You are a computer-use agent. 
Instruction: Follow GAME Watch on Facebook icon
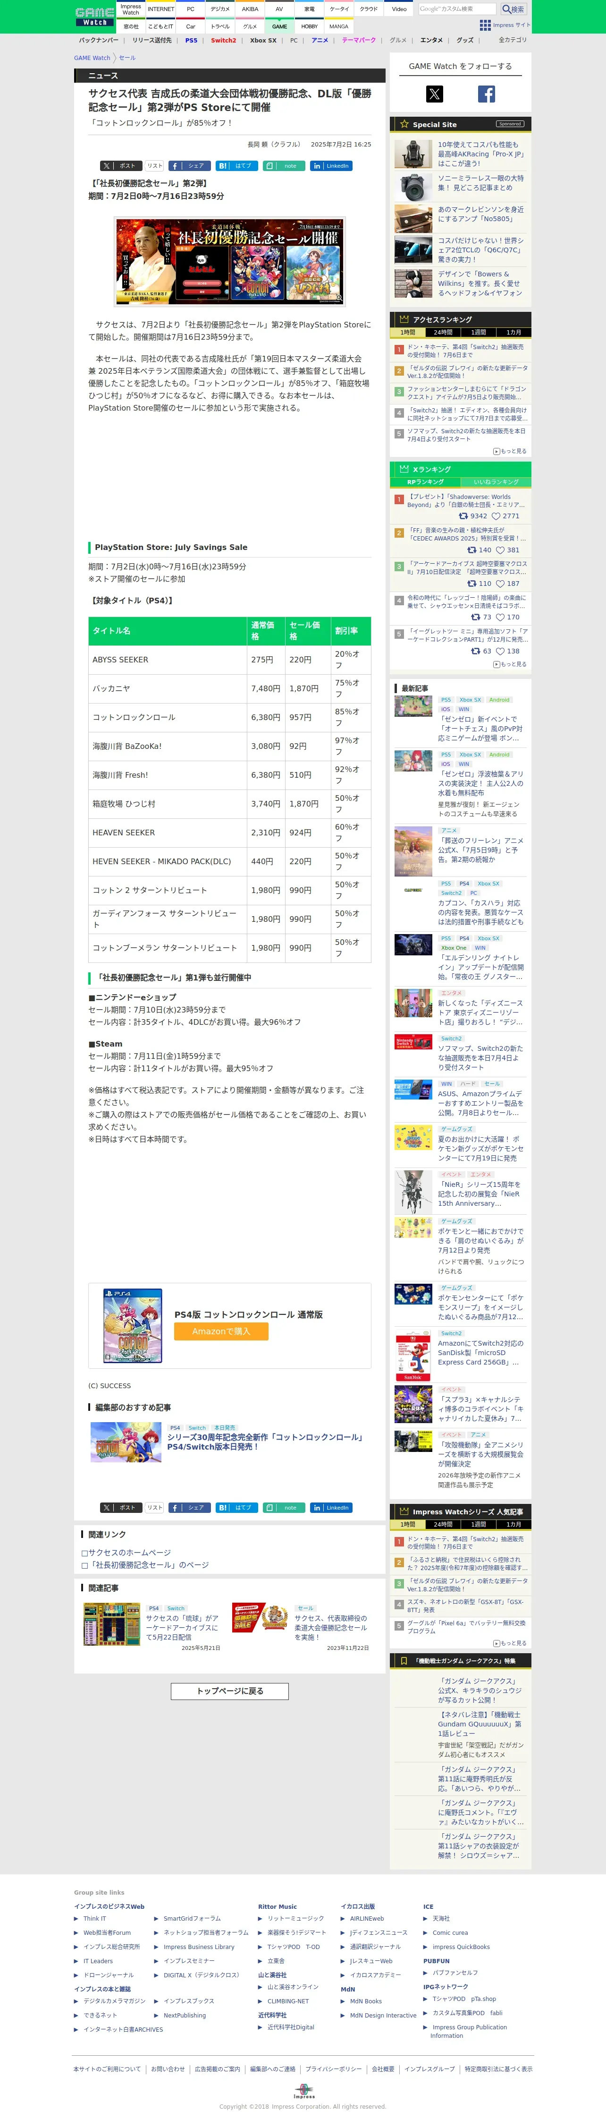point(487,94)
